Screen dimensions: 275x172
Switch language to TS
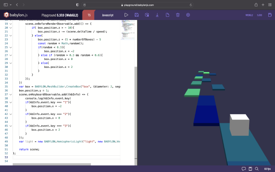pyautogui.click(x=89, y=15)
